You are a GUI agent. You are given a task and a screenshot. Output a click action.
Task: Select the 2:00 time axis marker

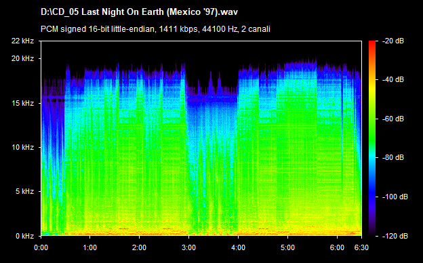click(139, 247)
